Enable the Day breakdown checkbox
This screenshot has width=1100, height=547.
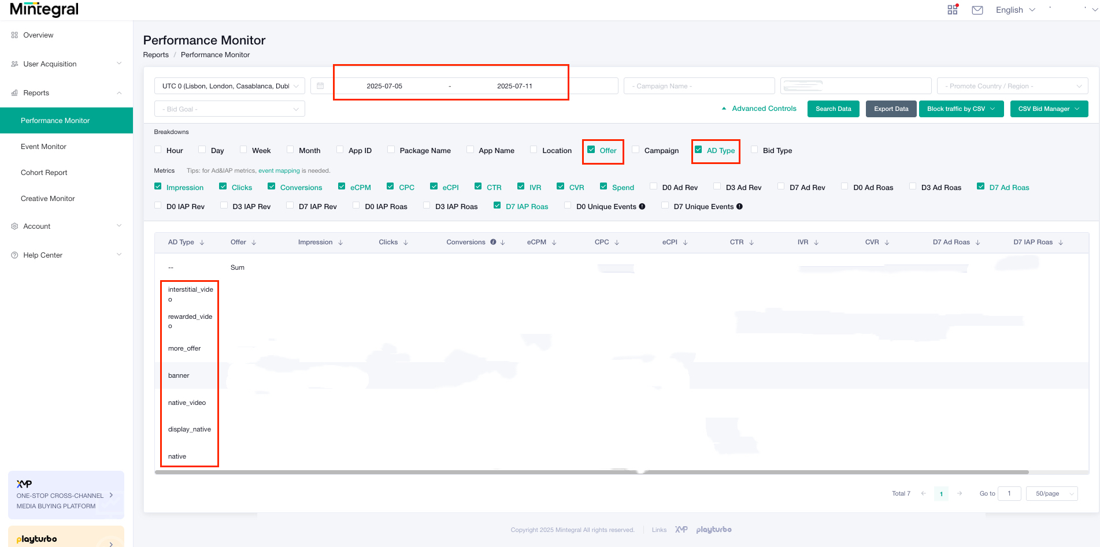point(202,150)
